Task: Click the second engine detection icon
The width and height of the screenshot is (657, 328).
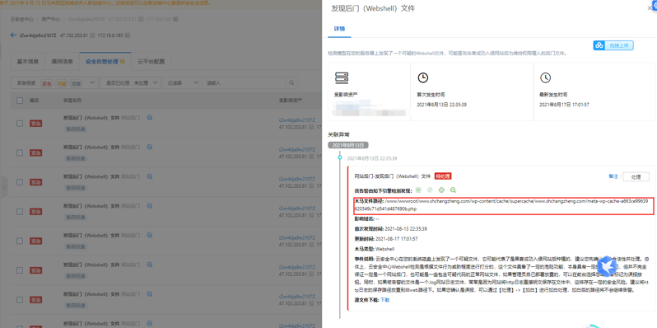Action: pyautogui.click(x=430, y=190)
